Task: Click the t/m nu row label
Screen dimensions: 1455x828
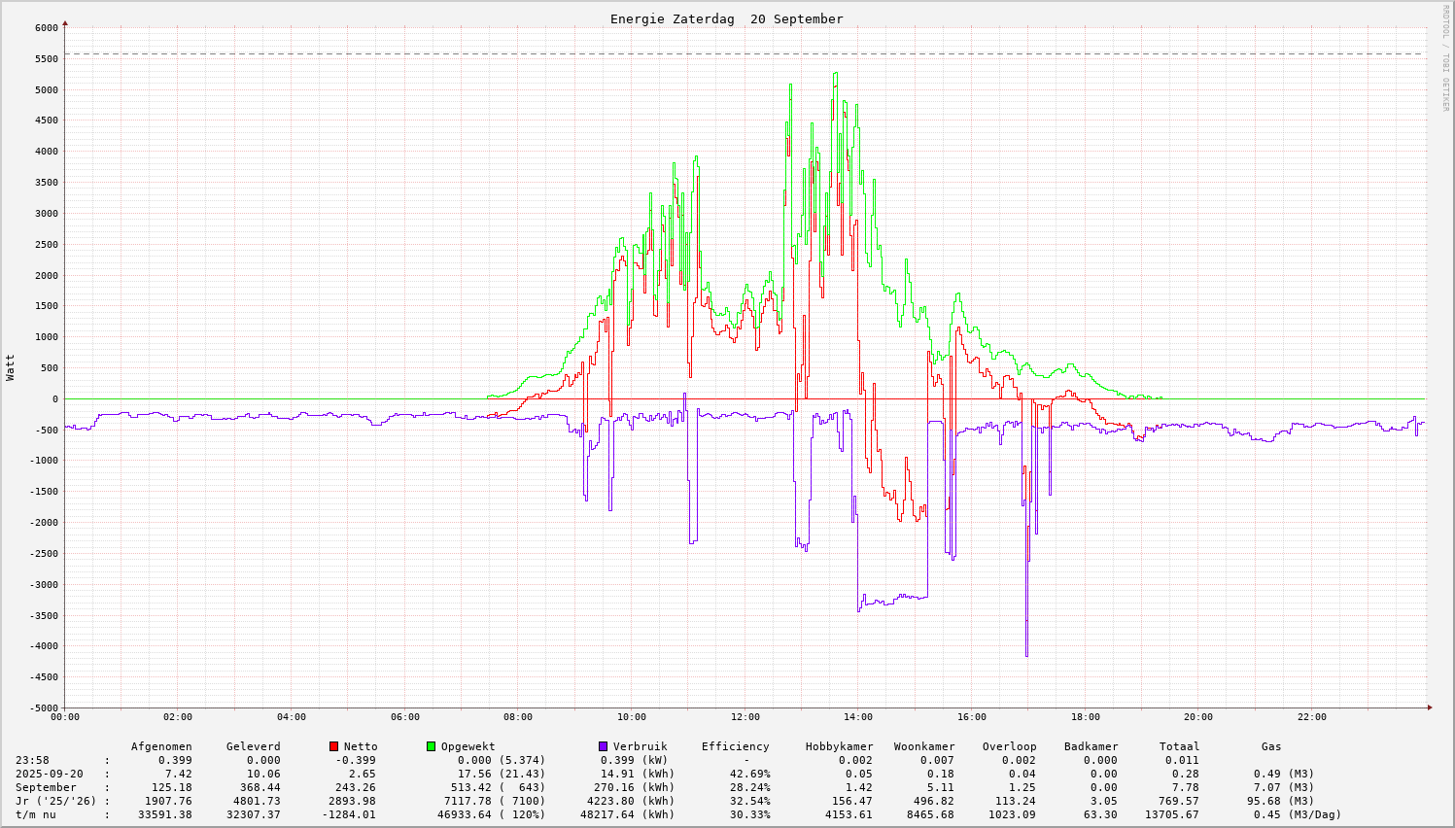Action: point(36,814)
